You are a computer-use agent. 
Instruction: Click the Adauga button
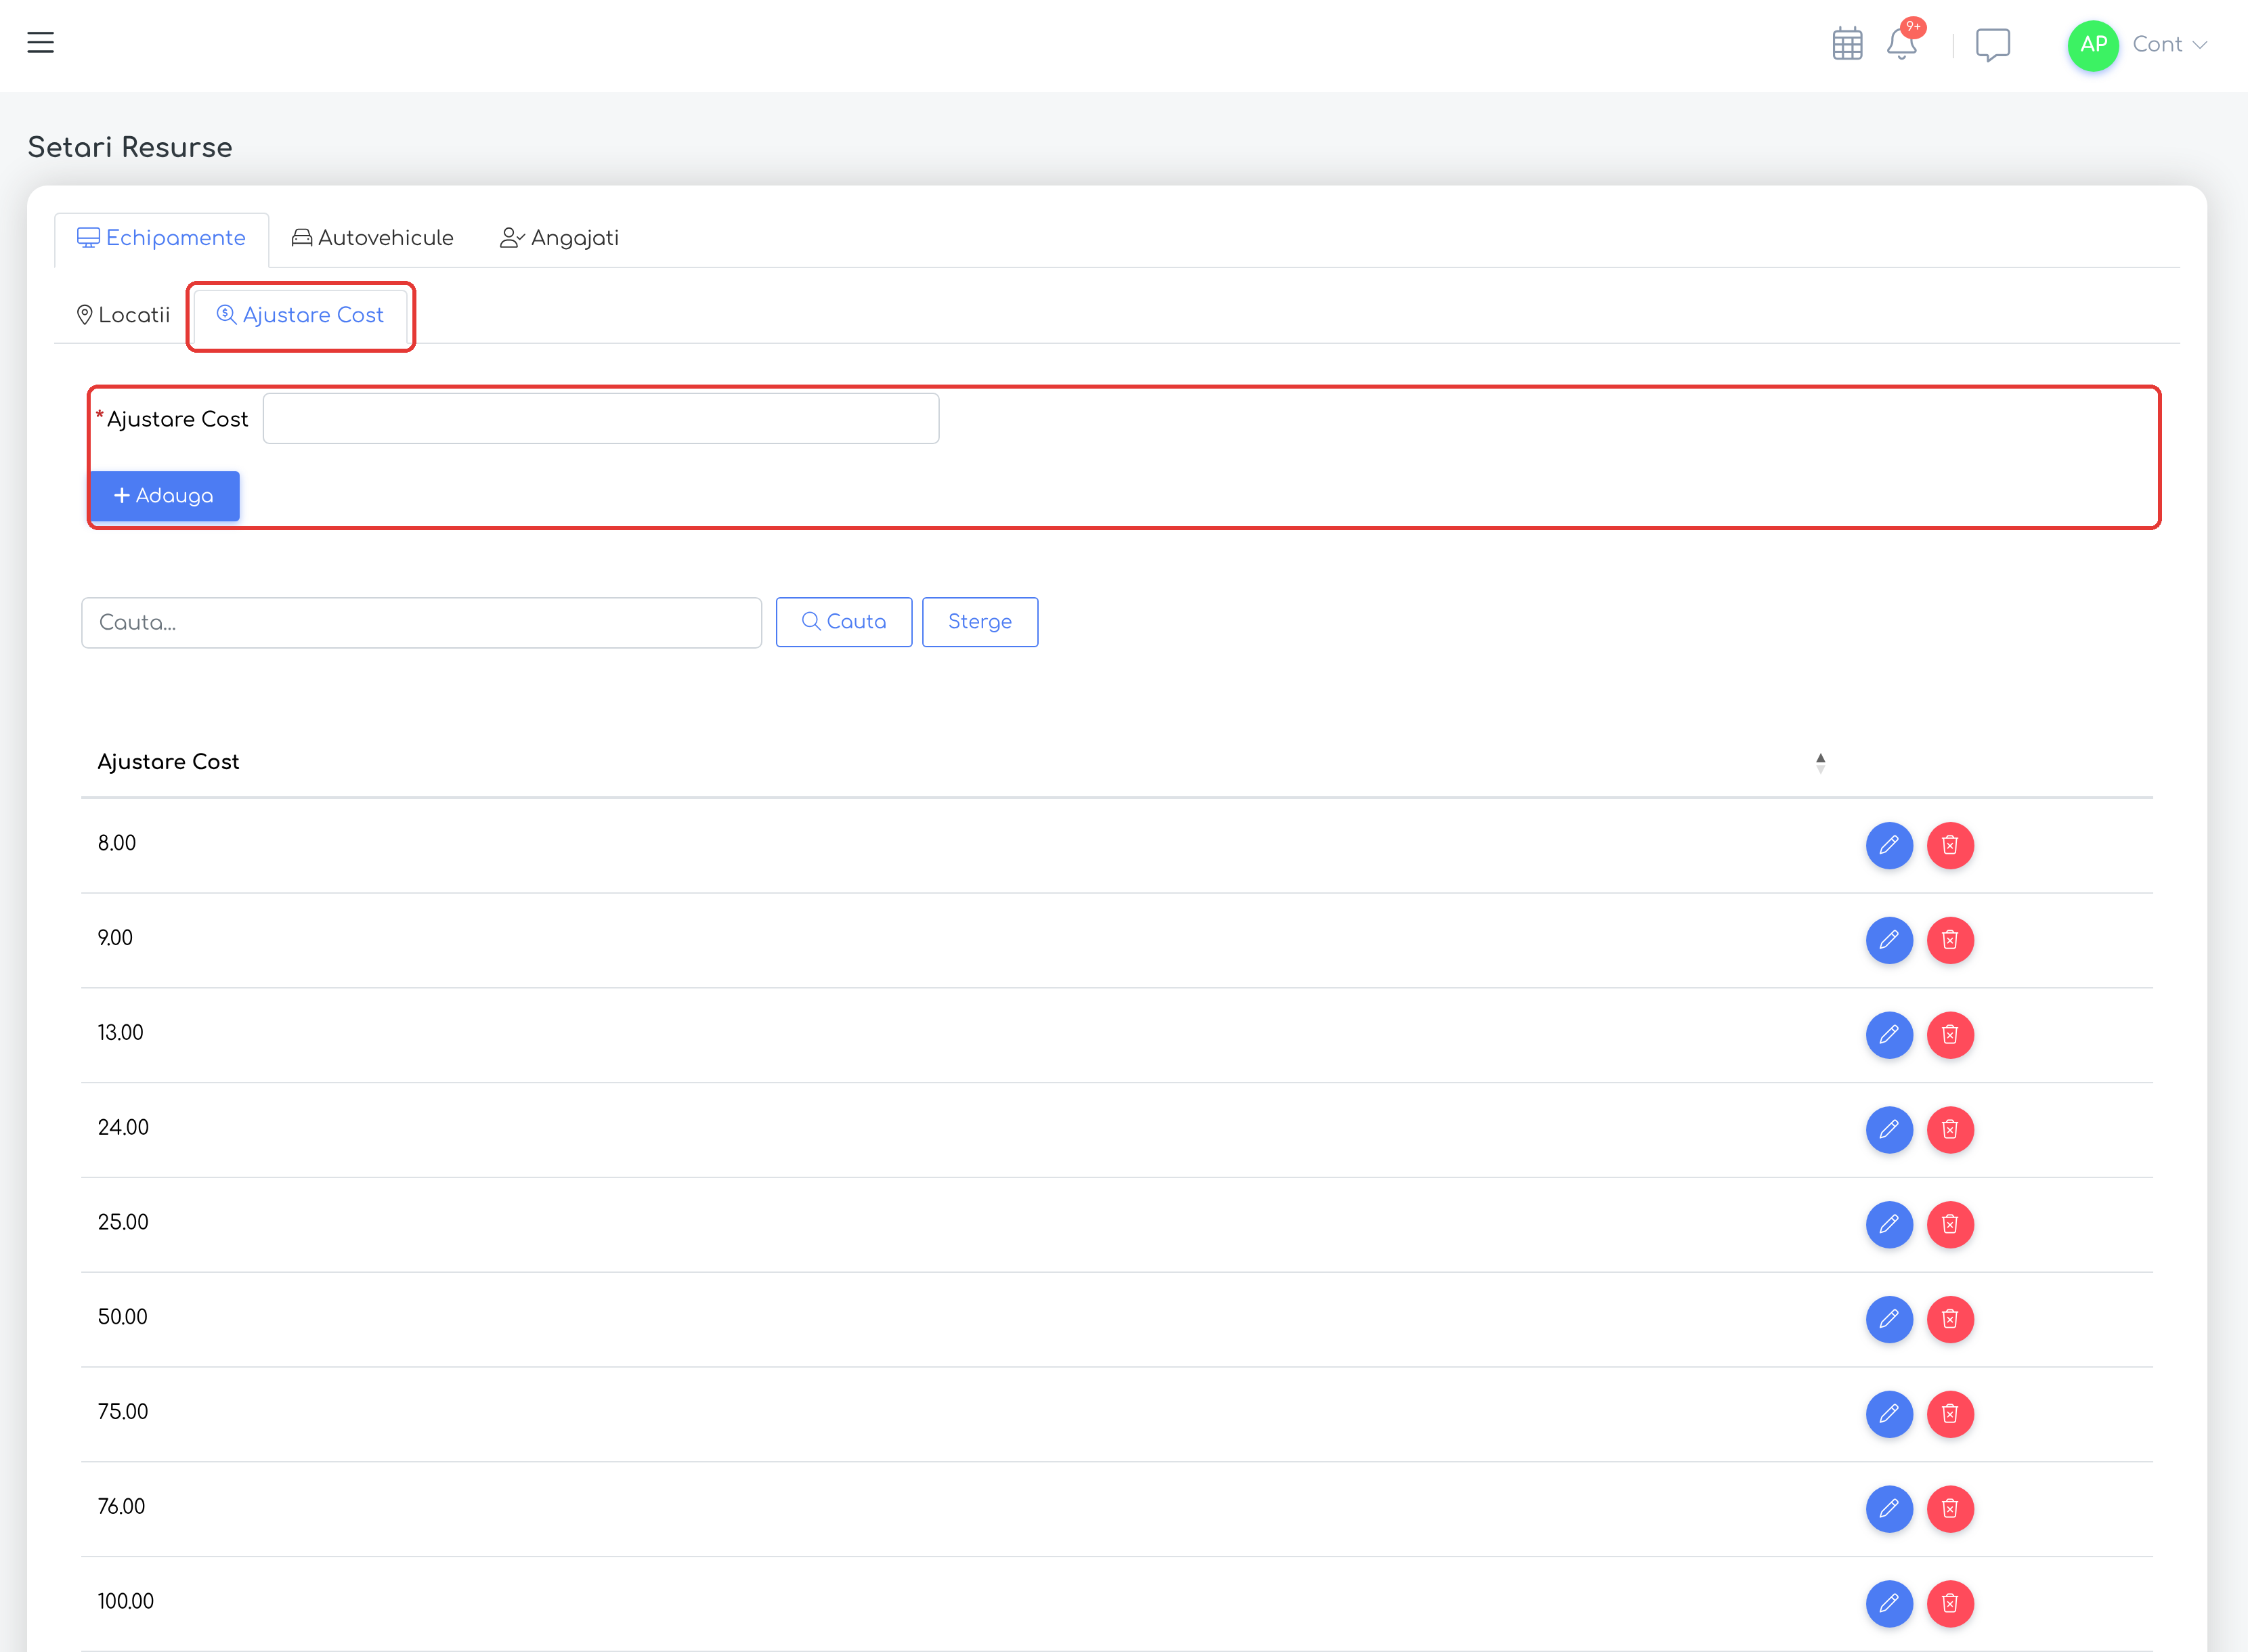(164, 496)
